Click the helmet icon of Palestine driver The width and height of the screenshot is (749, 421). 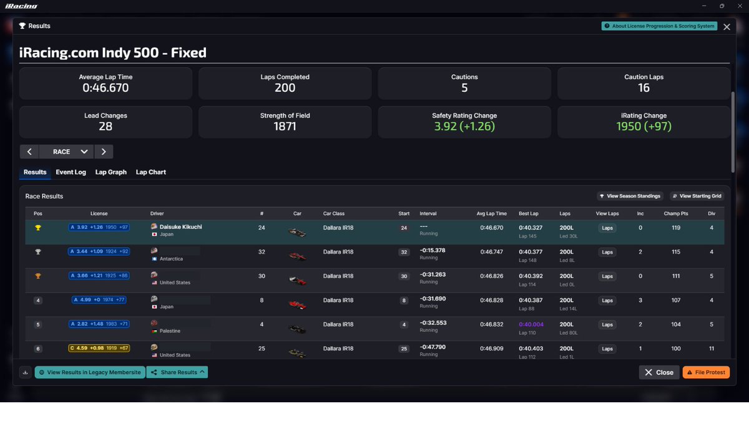click(x=154, y=323)
